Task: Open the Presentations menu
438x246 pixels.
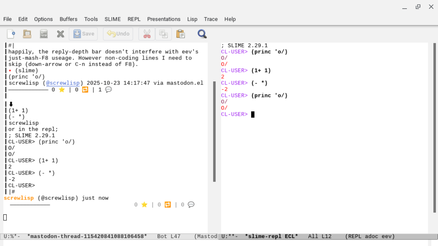Action: [x=164, y=19]
